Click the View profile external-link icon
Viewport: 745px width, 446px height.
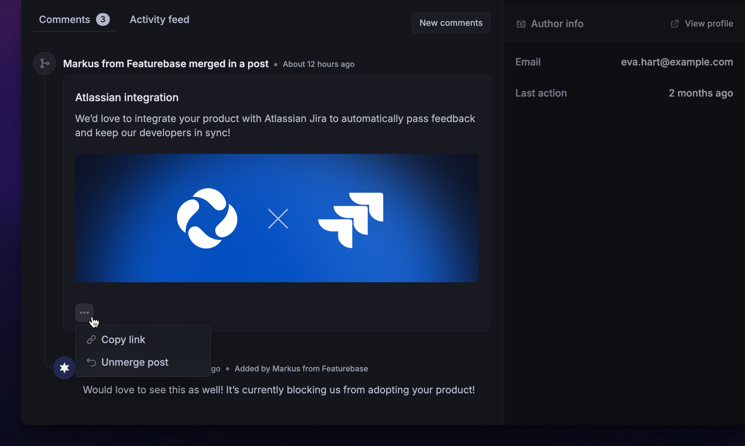[x=675, y=24]
